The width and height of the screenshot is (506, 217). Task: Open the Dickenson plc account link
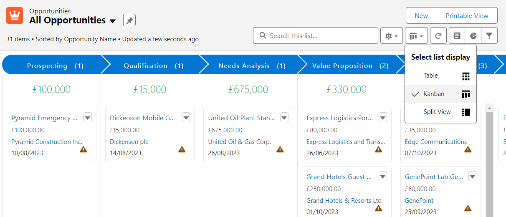click(x=129, y=142)
